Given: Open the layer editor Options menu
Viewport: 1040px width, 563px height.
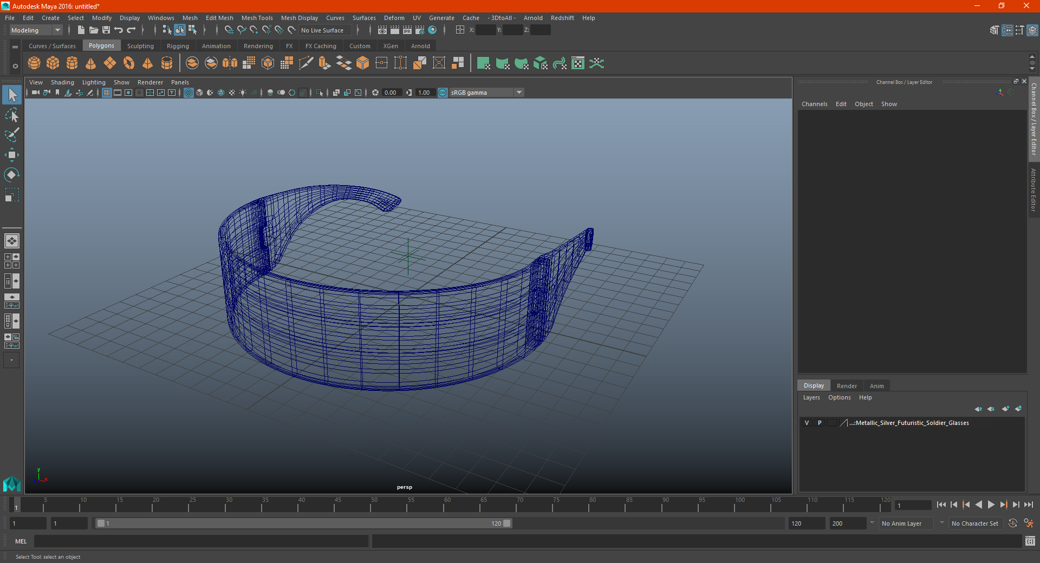Looking at the screenshot, I should (x=839, y=397).
